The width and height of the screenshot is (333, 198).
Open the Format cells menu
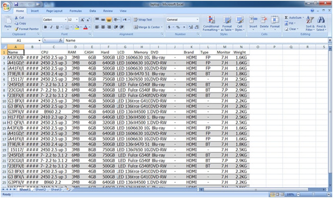[275, 23]
